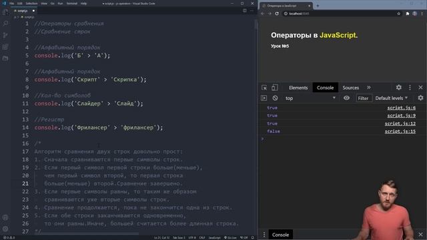This screenshot has height=240, width=427.
Task: Split the VS Code editor to the right
Action: coord(245,11)
